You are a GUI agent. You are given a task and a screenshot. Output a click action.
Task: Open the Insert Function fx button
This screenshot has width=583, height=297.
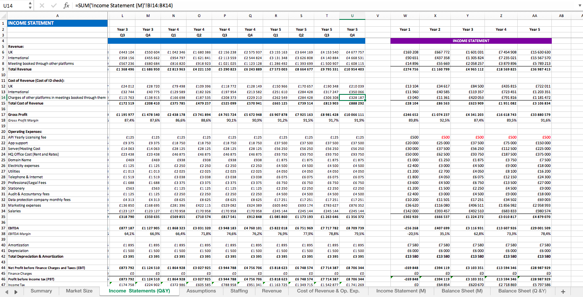point(66,6)
